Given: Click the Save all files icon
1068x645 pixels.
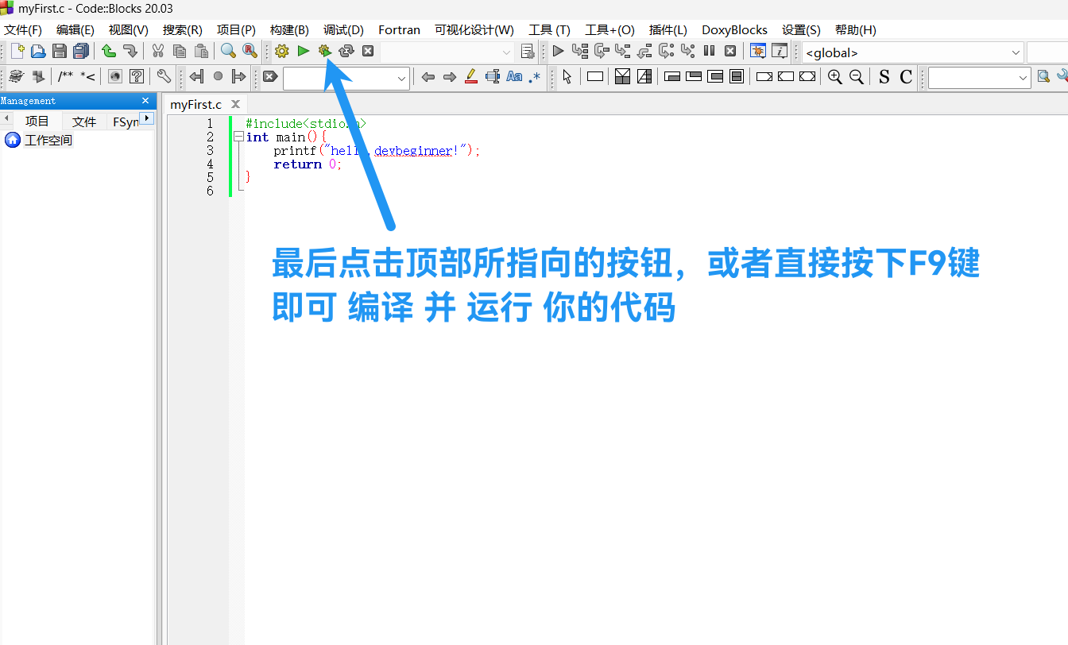Looking at the screenshot, I should coord(80,51).
